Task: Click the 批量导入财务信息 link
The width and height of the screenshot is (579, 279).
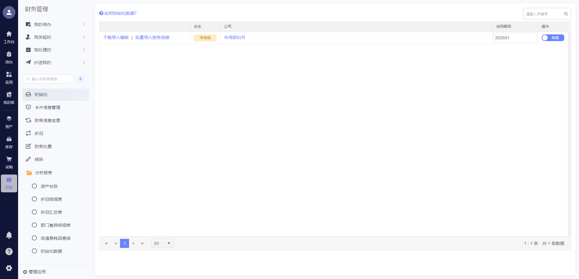Action: (x=152, y=37)
